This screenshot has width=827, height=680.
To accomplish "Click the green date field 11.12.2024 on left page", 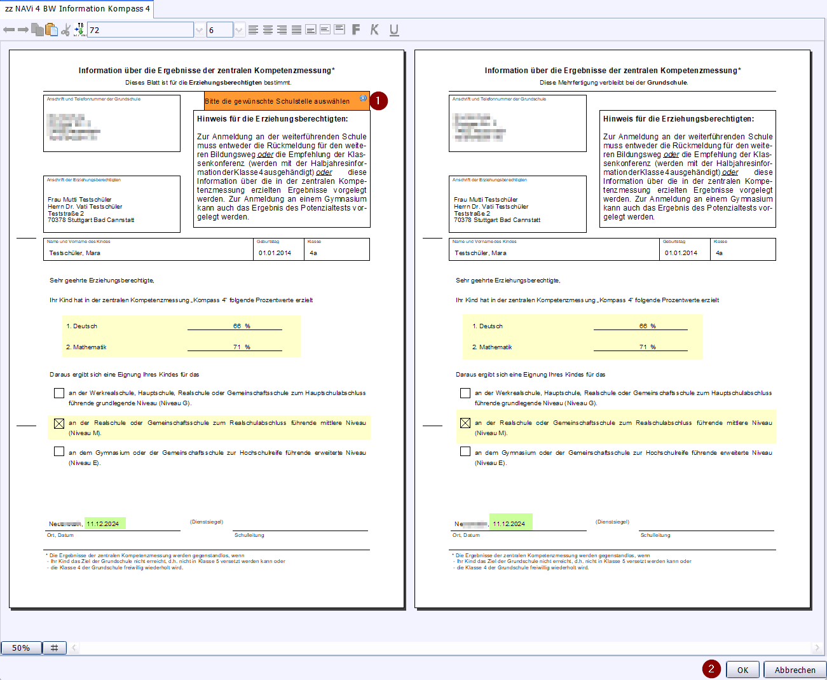I will tap(104, 524).
